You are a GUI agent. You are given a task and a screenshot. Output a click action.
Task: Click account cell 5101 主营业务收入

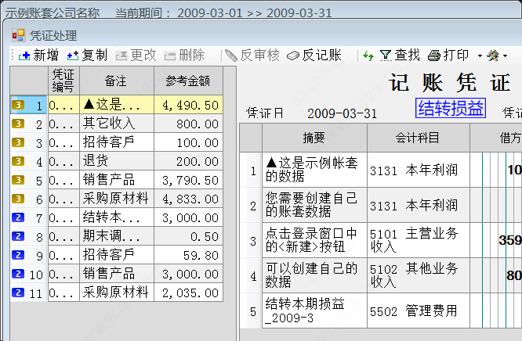[x=418, y=240]
